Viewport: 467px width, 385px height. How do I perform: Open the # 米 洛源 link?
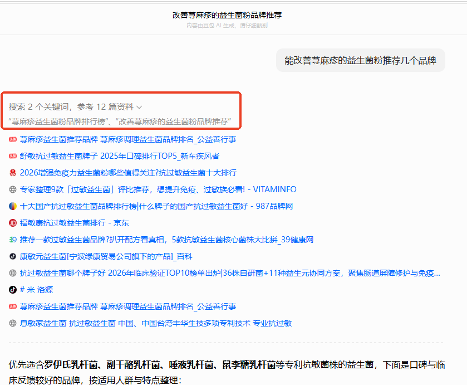[36, 290]
